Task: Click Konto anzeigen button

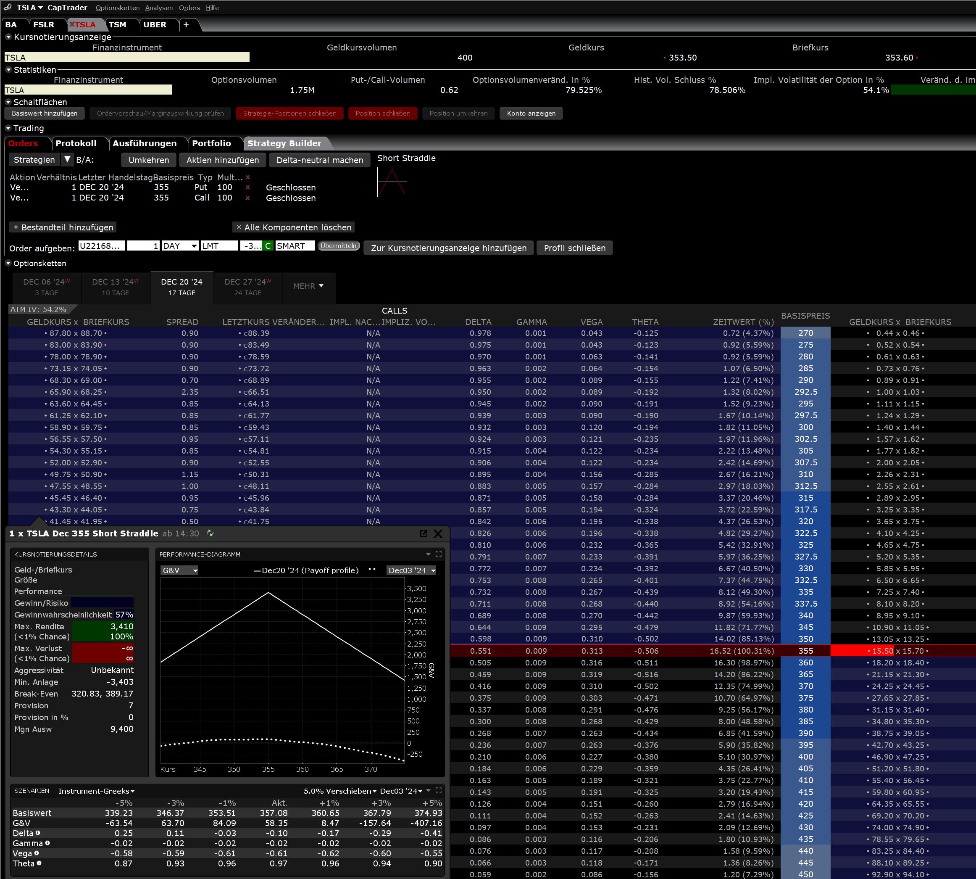Action: (531, 114)
